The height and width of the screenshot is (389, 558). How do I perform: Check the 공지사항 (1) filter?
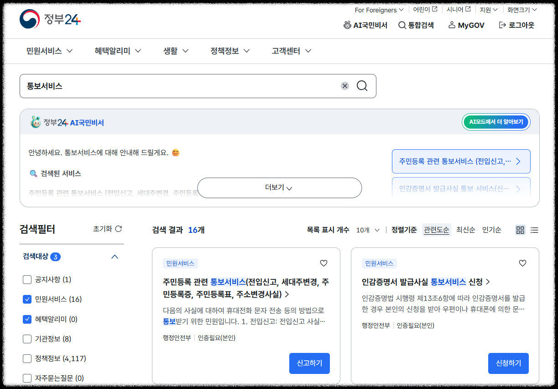[x=27, y=279]
